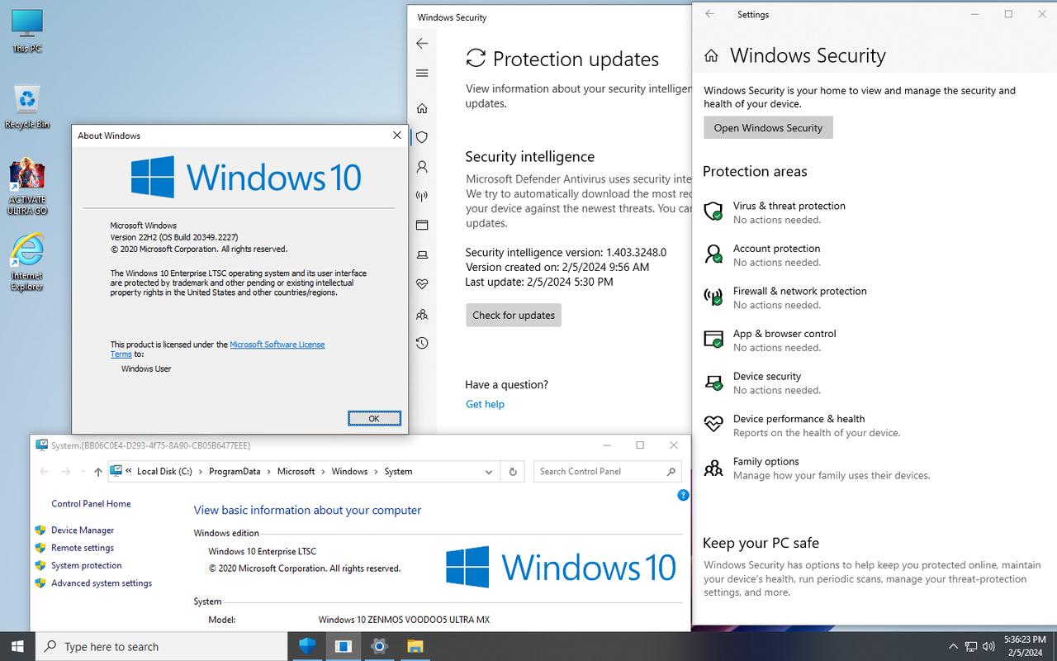This screenshot has height=661, width=1057.
Task: Show hidden icons tray chevron
Action: pyautogui.click(x=953, y=646)
